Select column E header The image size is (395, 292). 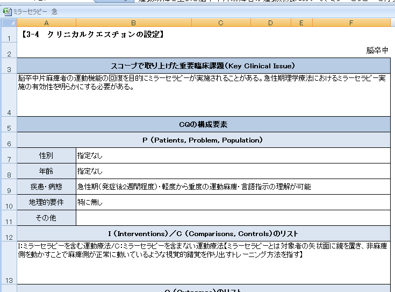coord(301,23)
